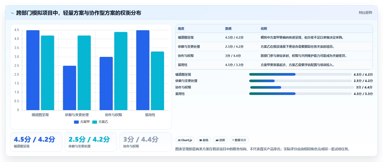
Task: Click the description starting 跨部门参与者较多时
Action: click(304, 56)
